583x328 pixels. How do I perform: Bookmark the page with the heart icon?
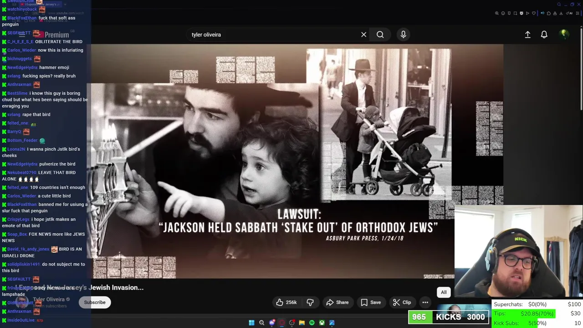tap(534, 13)
